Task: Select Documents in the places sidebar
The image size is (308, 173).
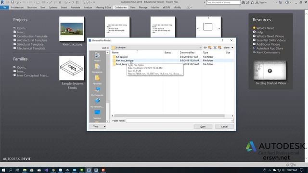Action: point(97,68)
